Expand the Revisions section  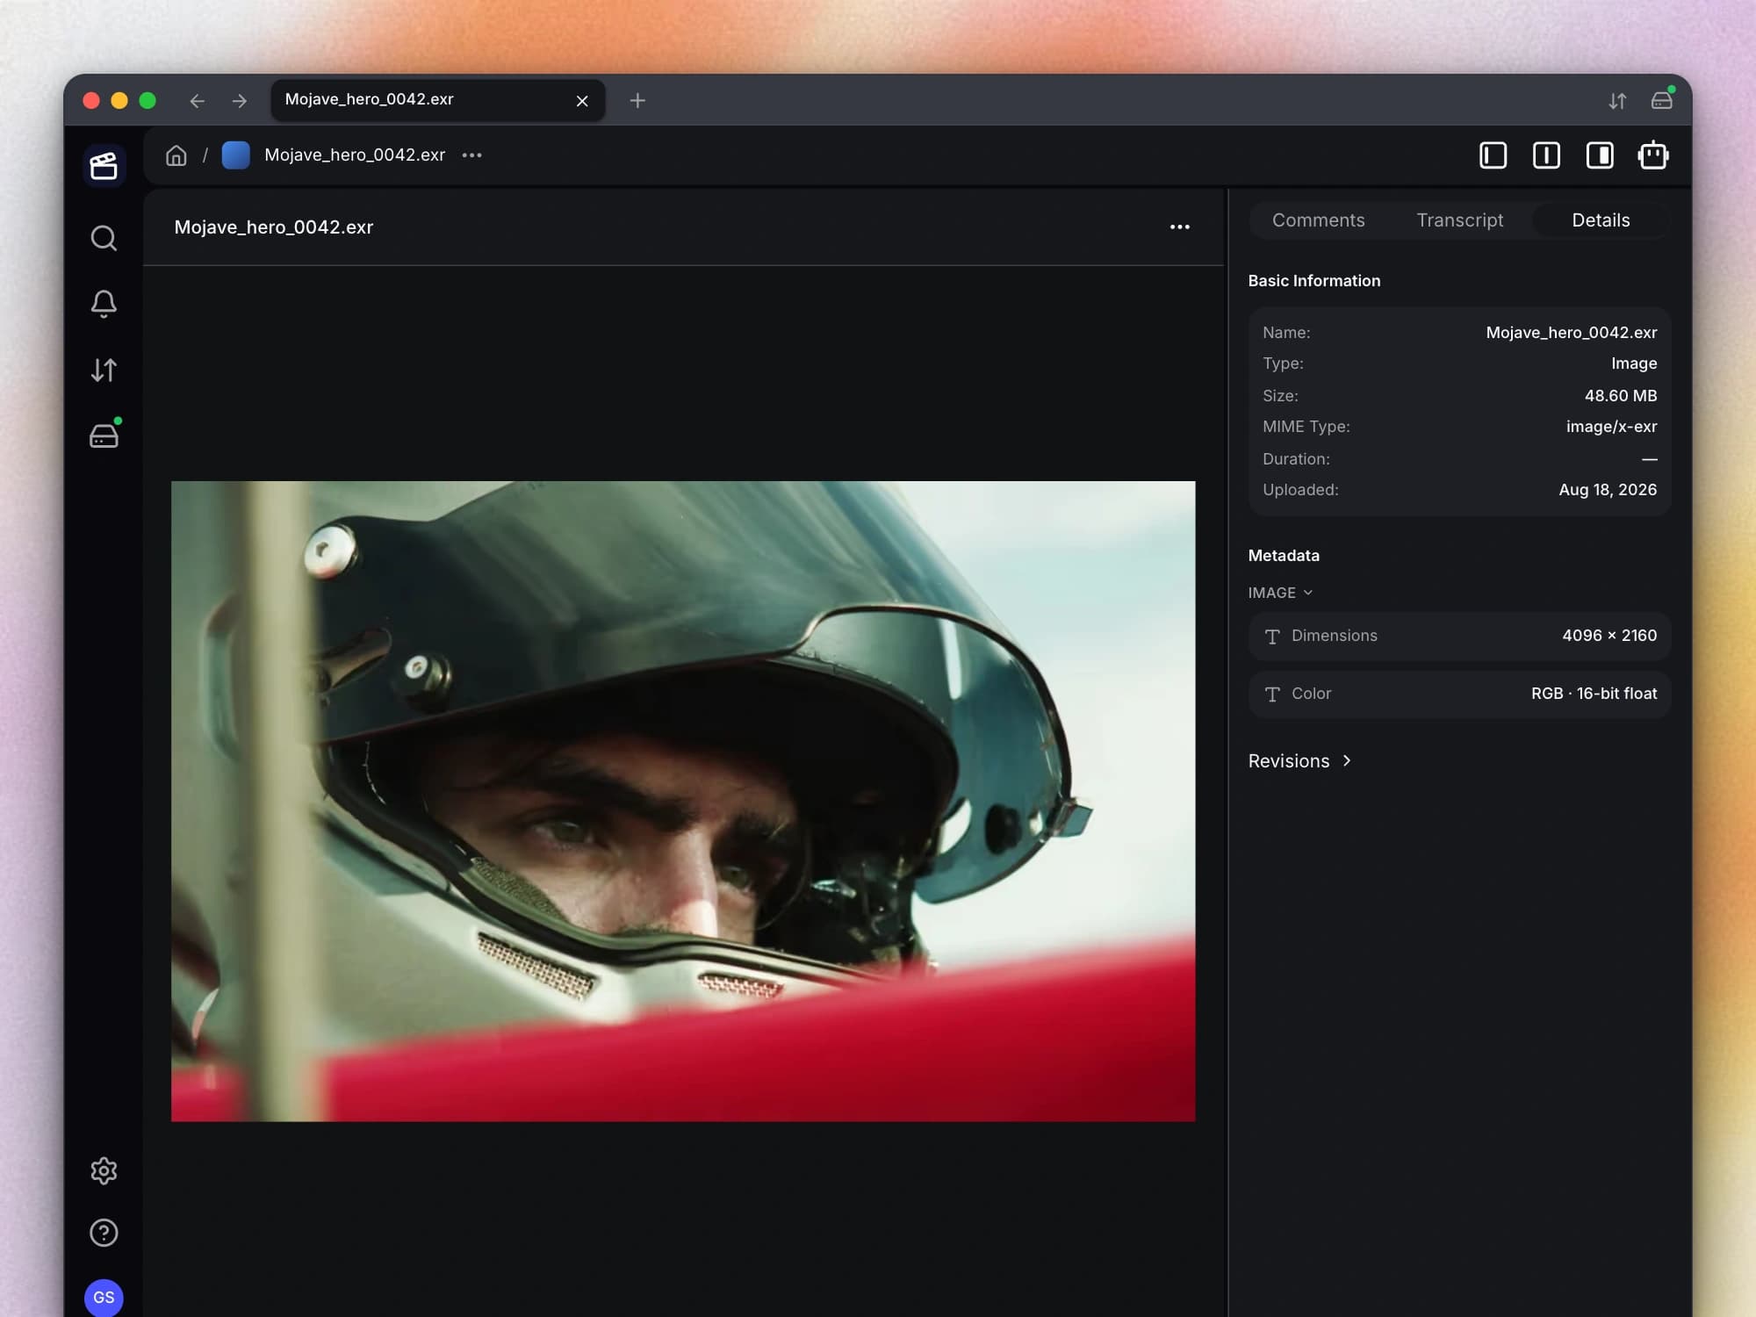[1299, 761]
